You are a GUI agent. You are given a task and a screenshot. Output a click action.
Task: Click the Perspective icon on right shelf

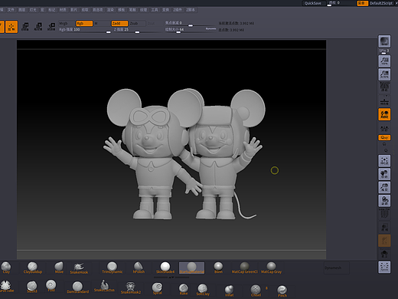384,87
